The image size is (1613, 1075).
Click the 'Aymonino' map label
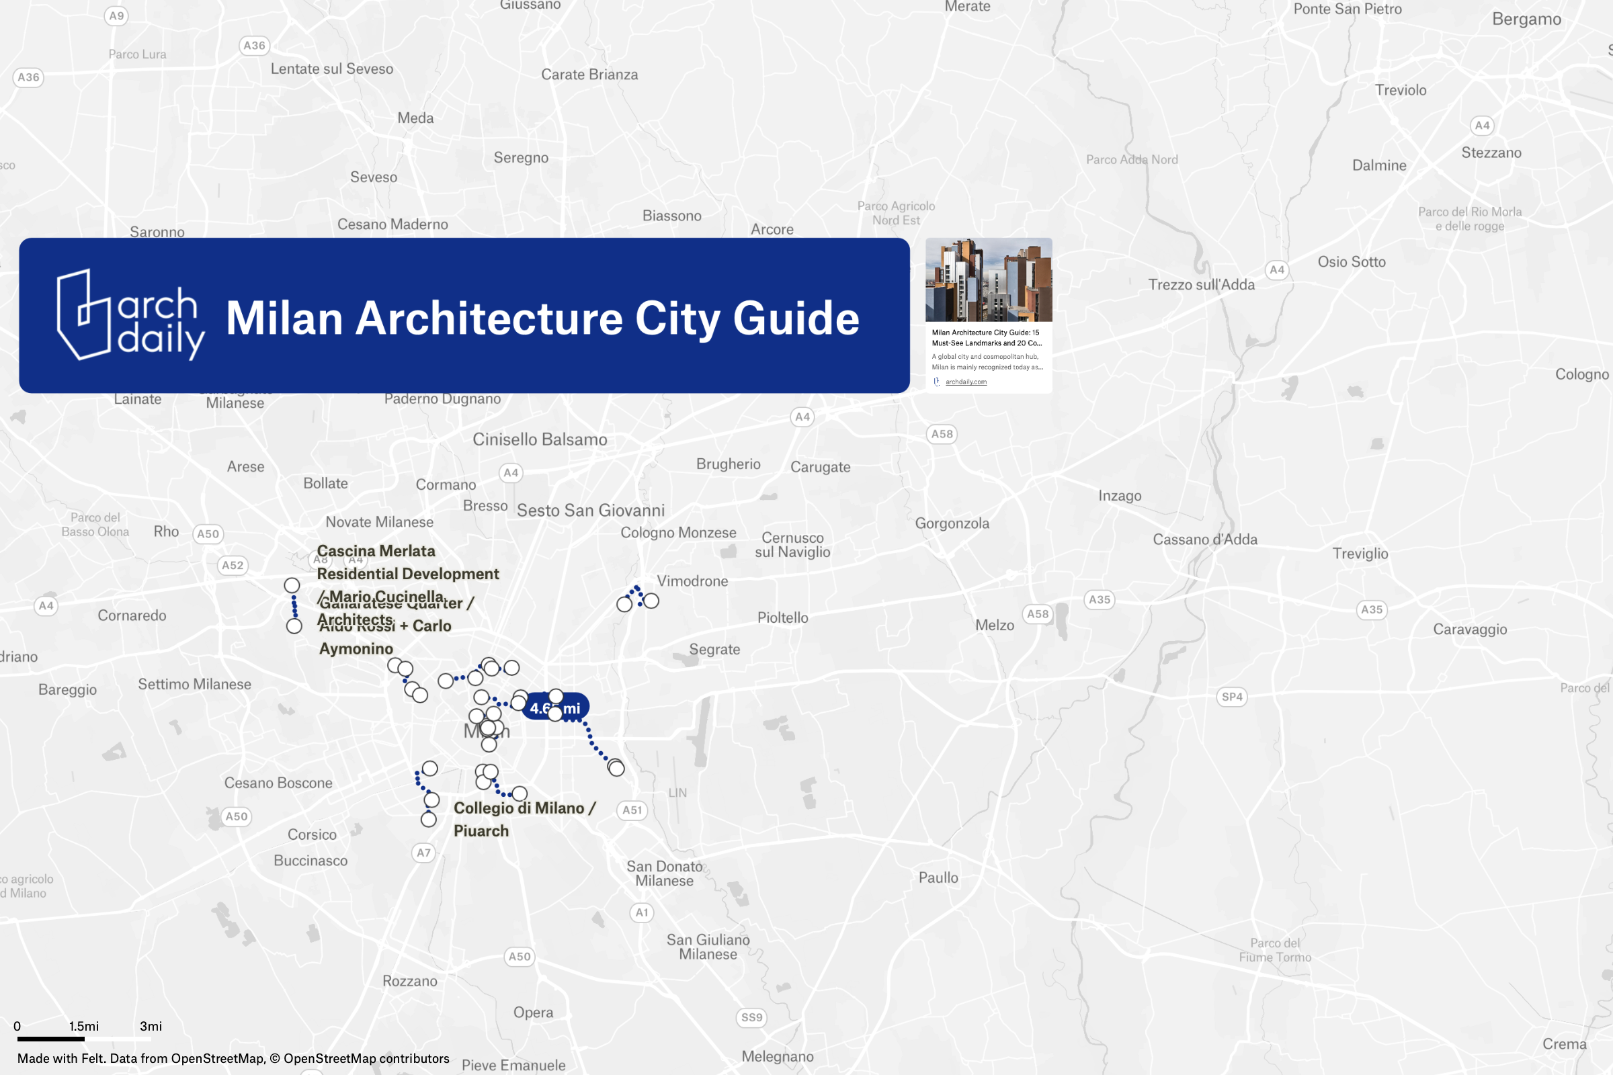(356, 648)
